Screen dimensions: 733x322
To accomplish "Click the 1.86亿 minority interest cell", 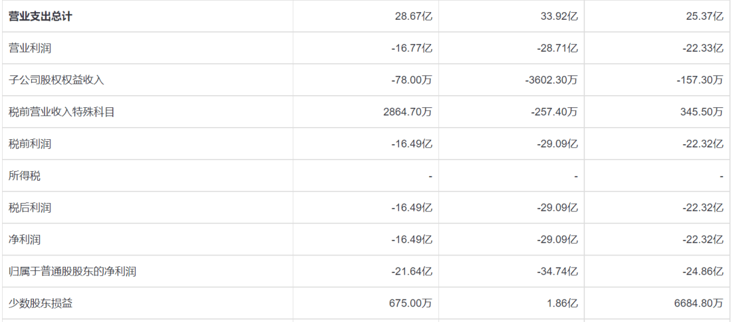I will pyautogui.click(x=561, y=304).
